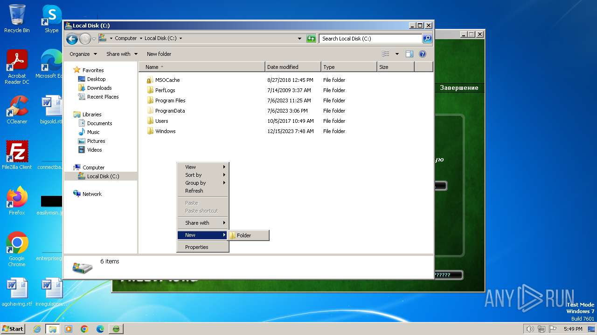
Task: Click the Change your view icon
Action: pos(385,54)
